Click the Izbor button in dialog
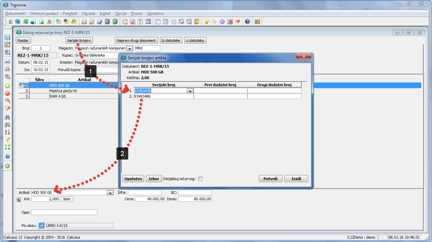 [x=154, y=179]
